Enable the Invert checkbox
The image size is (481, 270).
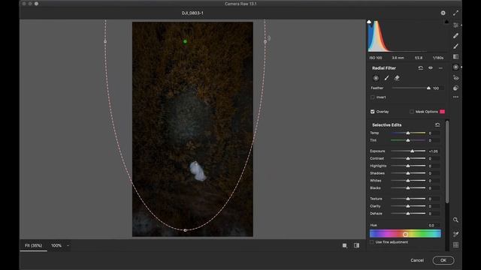click(x=373, y=97)
